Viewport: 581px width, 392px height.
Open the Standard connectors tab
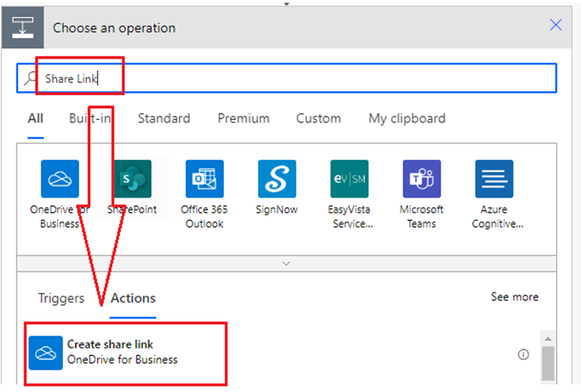click(164, 119)
